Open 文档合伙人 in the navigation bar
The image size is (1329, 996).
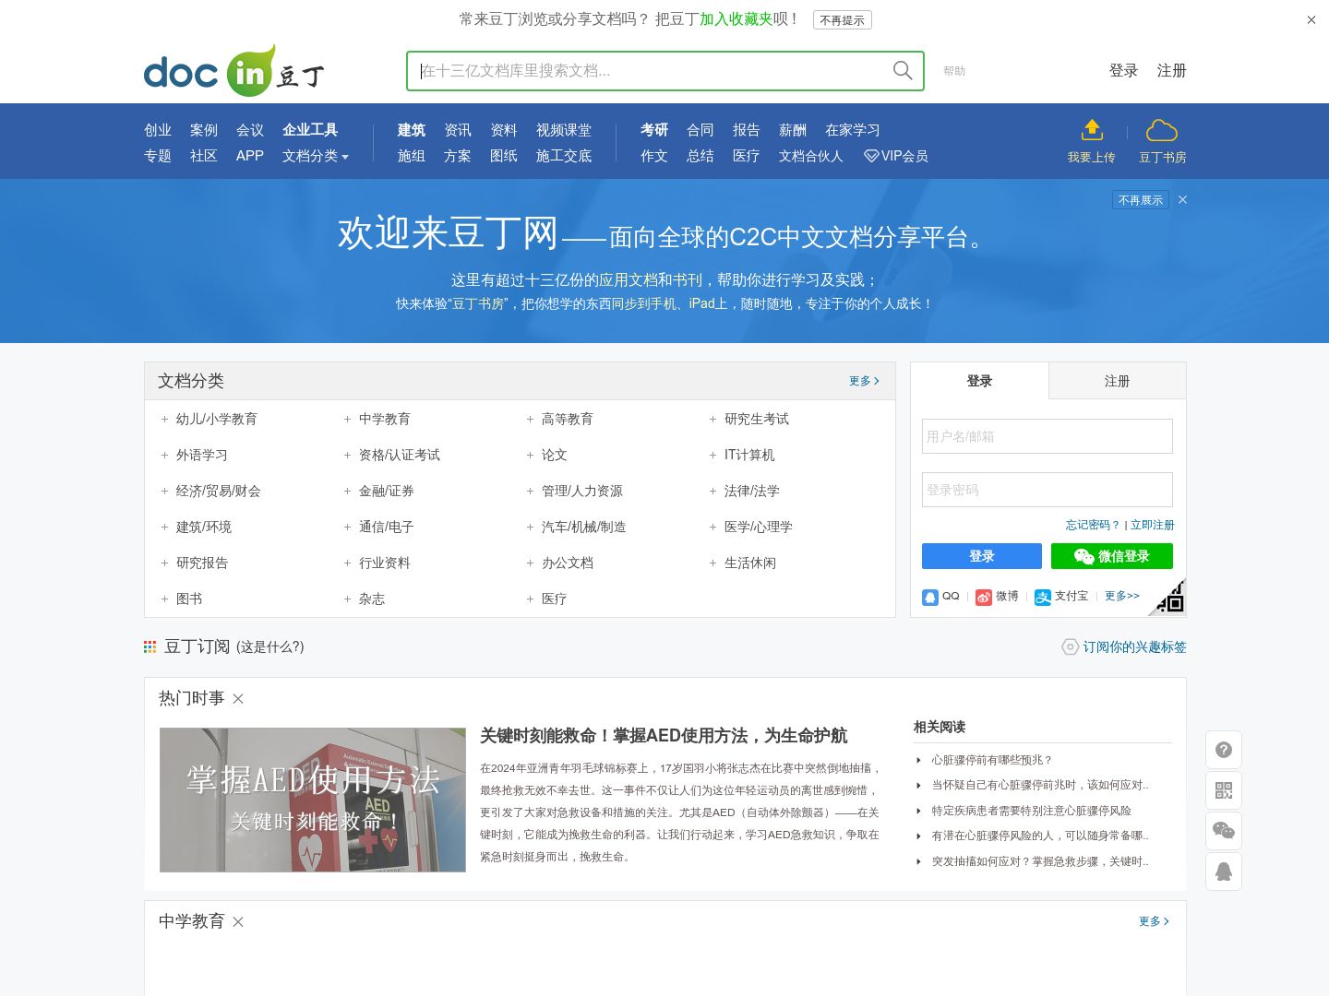pos(811,156)
